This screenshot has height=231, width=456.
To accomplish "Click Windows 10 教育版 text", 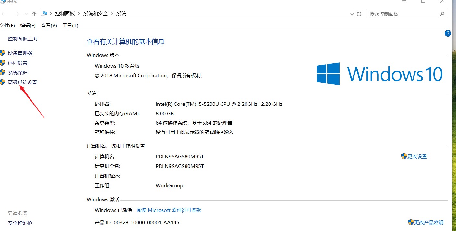I will (x=117, y=66).
